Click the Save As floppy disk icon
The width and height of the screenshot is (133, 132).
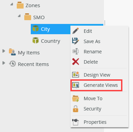click(x=76, y=41)
